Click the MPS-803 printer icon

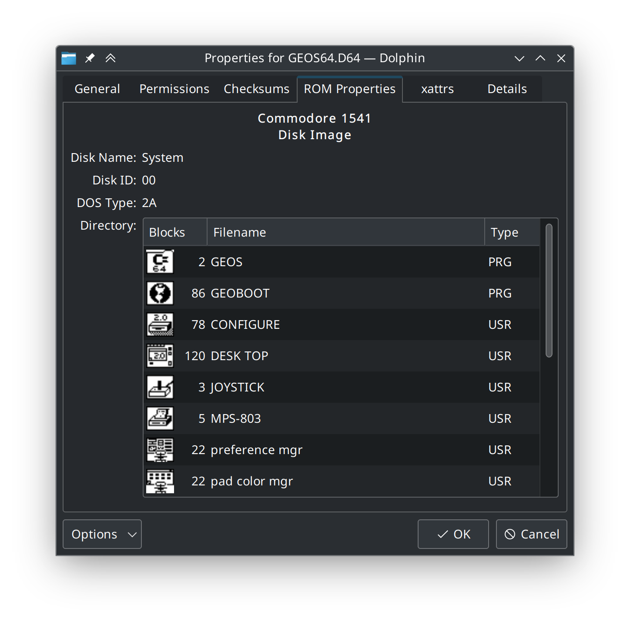coord(160,418)
